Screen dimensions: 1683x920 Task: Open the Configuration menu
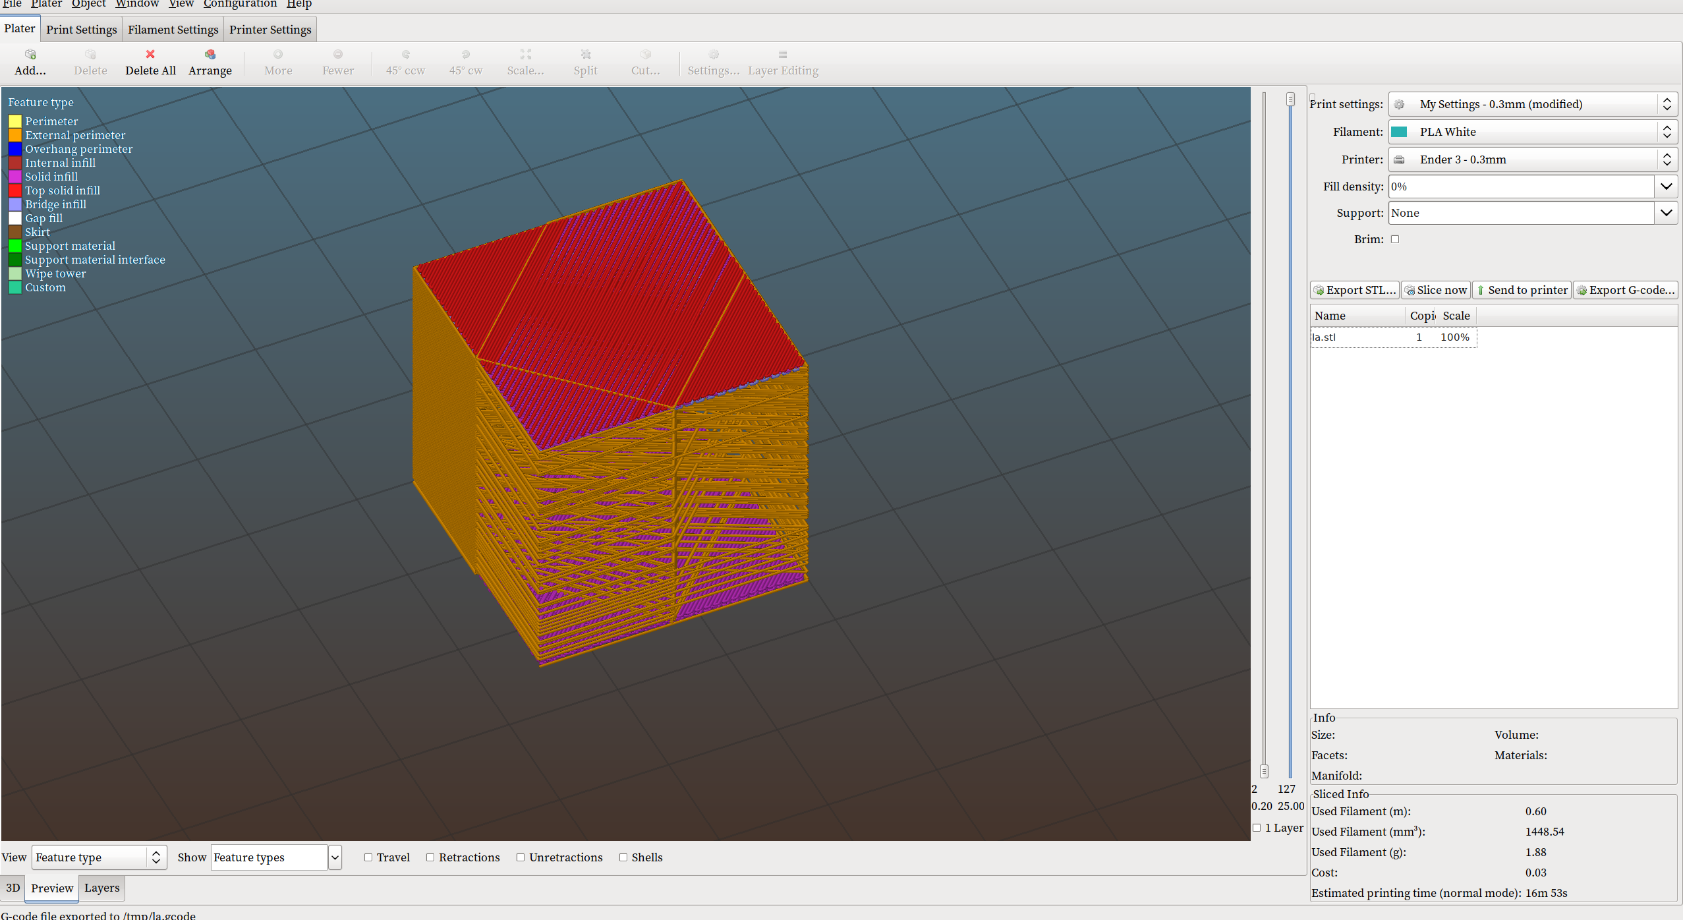[x=240, y=4]
